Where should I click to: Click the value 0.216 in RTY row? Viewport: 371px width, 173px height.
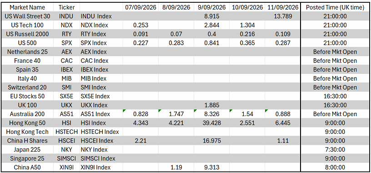(247, 34)
